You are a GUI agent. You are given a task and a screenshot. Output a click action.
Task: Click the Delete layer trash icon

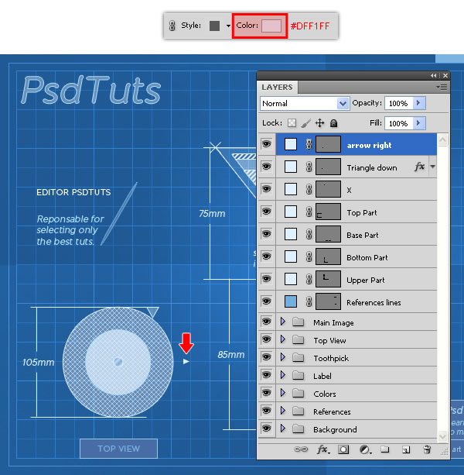(x=427, y=449)
